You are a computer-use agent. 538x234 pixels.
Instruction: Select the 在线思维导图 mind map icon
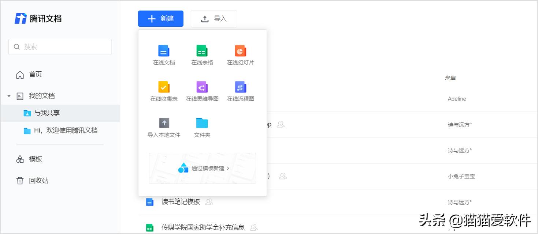click(x=202, y=88)
